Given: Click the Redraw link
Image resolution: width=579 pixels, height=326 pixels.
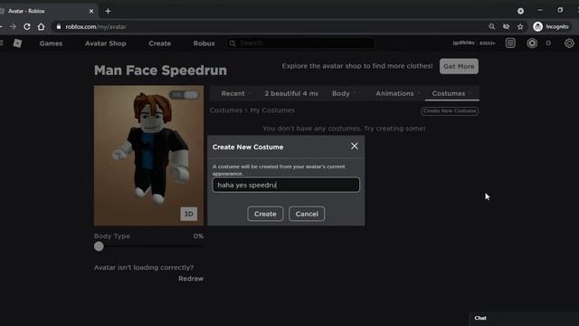Looking at the screenshot, I should [x=191, y=279].
